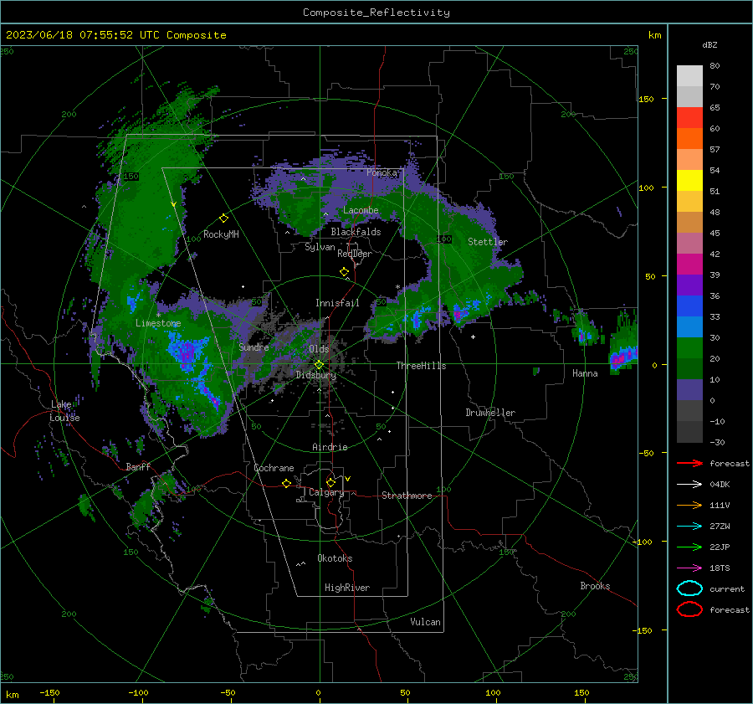Click the Blackfalds city label

356,232
